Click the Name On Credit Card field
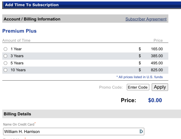The width and height of the screenshot is (181, 139). 74,131
